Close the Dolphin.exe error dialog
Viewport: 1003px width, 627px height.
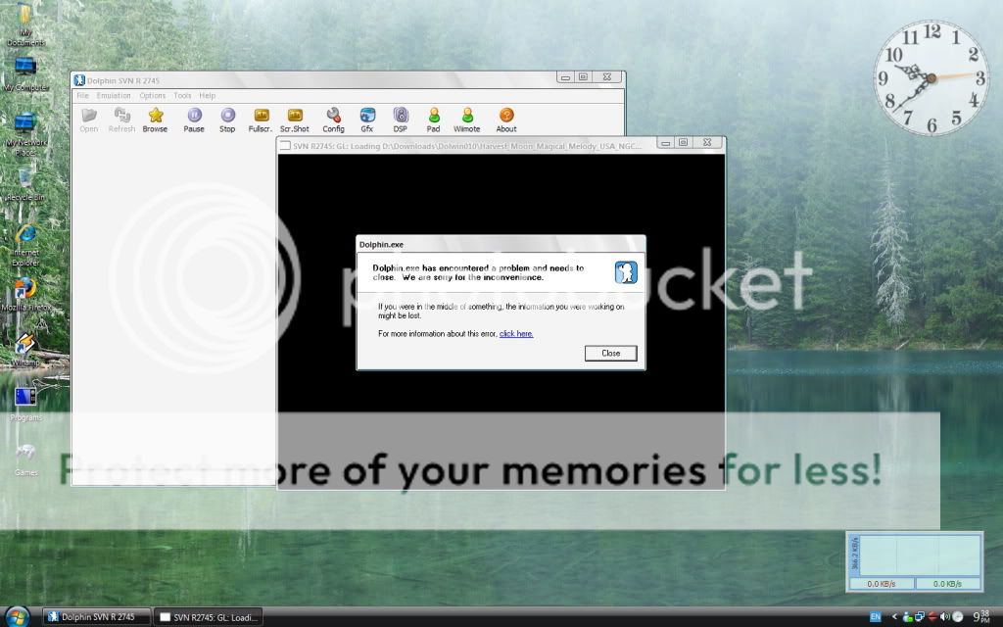coord(610,353)
